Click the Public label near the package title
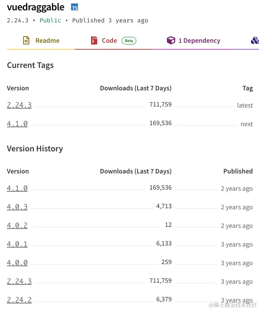 click(x=50, y=20)
